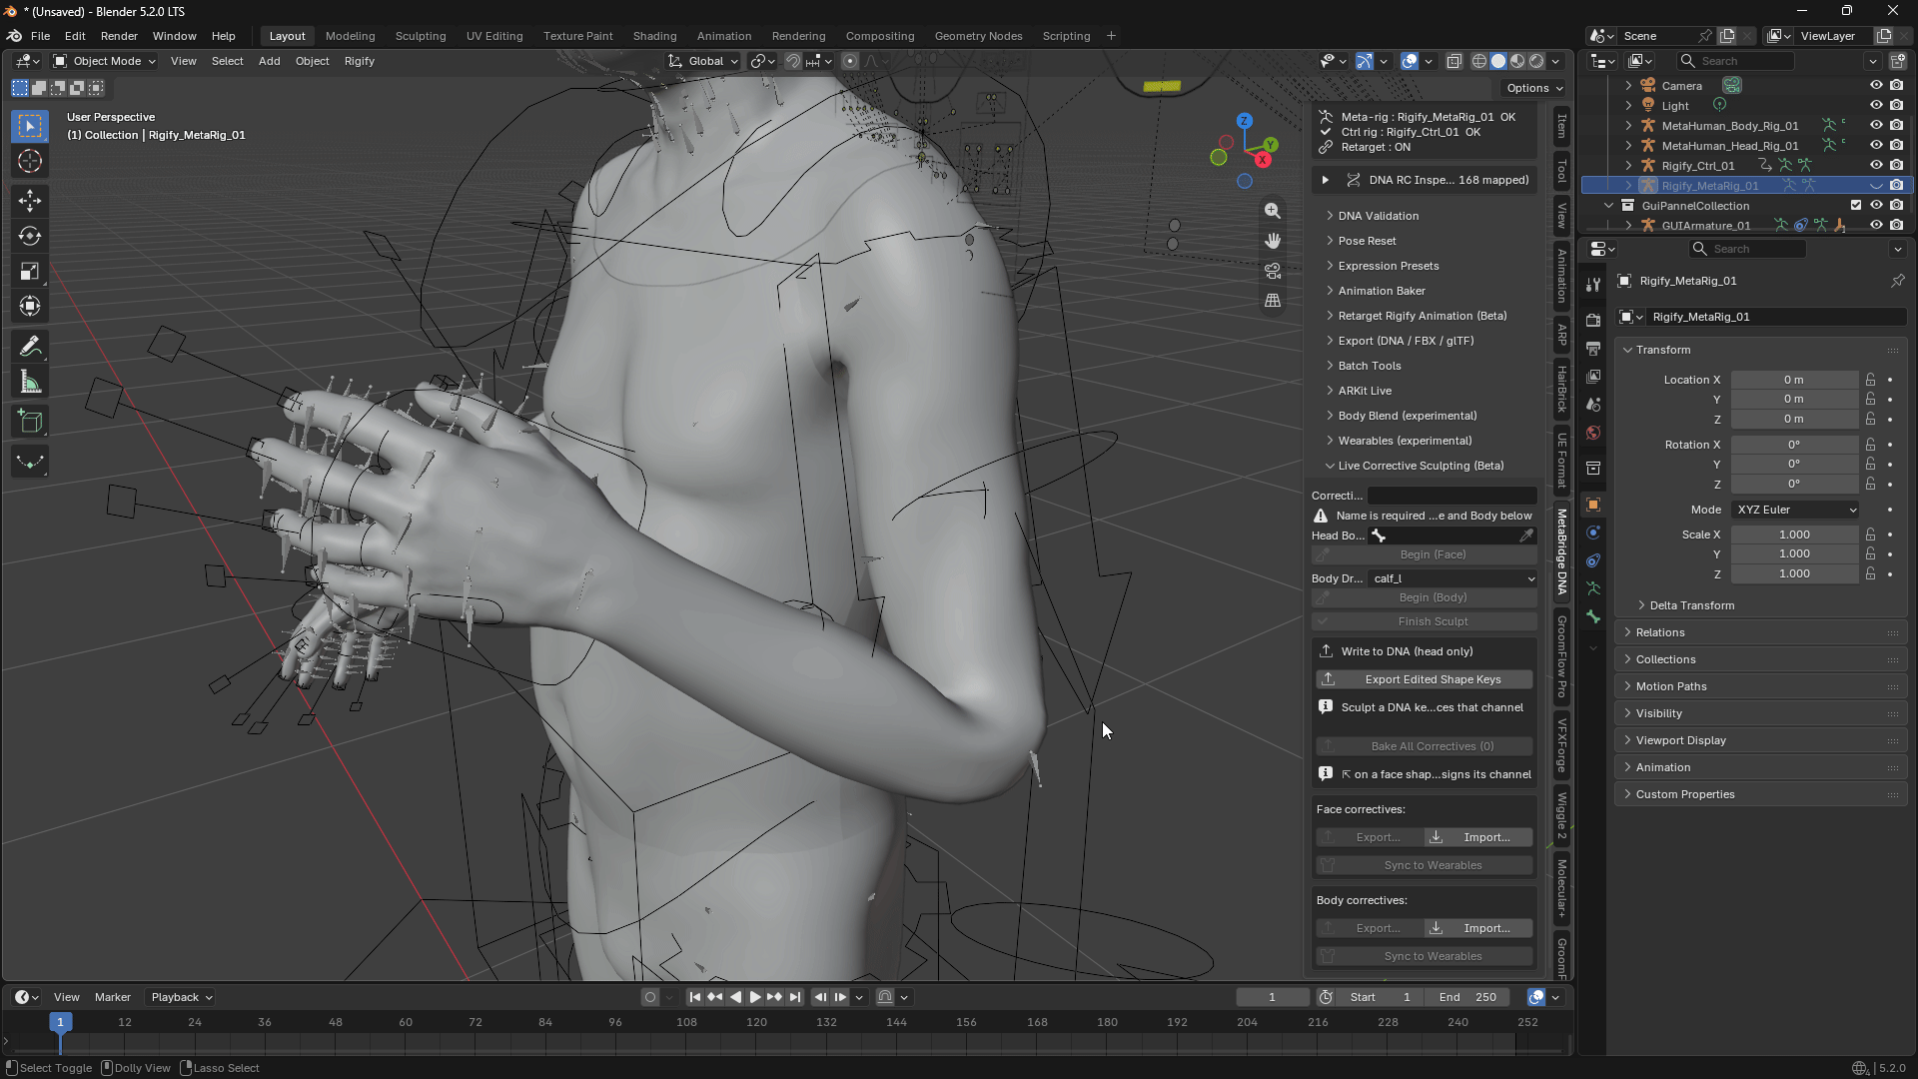Select the Add Cube tool
Image resolution: width=1918 pixels, height=1079 pixels.
(x=30, y=422)
